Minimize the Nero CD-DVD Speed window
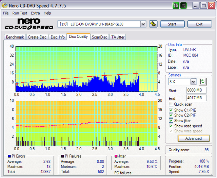Viewport: 217px width, 178px height. (196, 6)
